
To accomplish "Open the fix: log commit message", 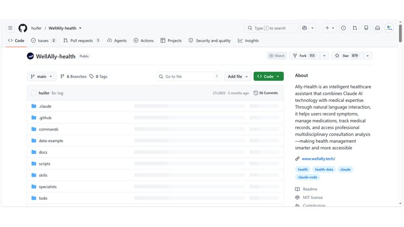I will (x=57, y=93).
